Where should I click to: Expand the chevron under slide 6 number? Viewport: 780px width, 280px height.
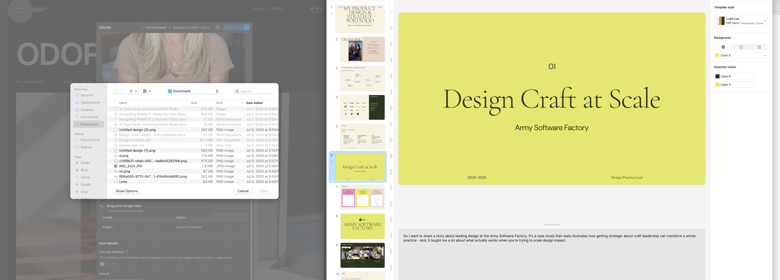pyautogui.click(x=332, y=161)
